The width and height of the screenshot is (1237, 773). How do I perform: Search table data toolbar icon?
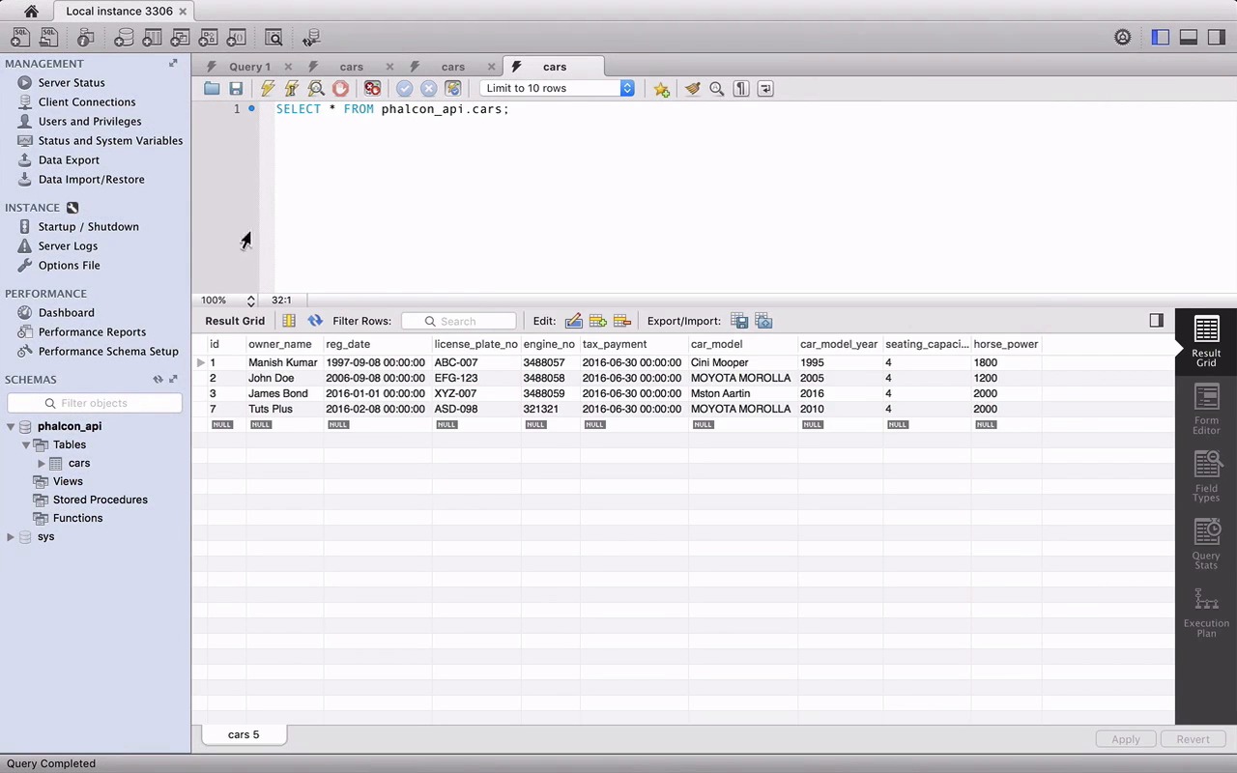273,38
